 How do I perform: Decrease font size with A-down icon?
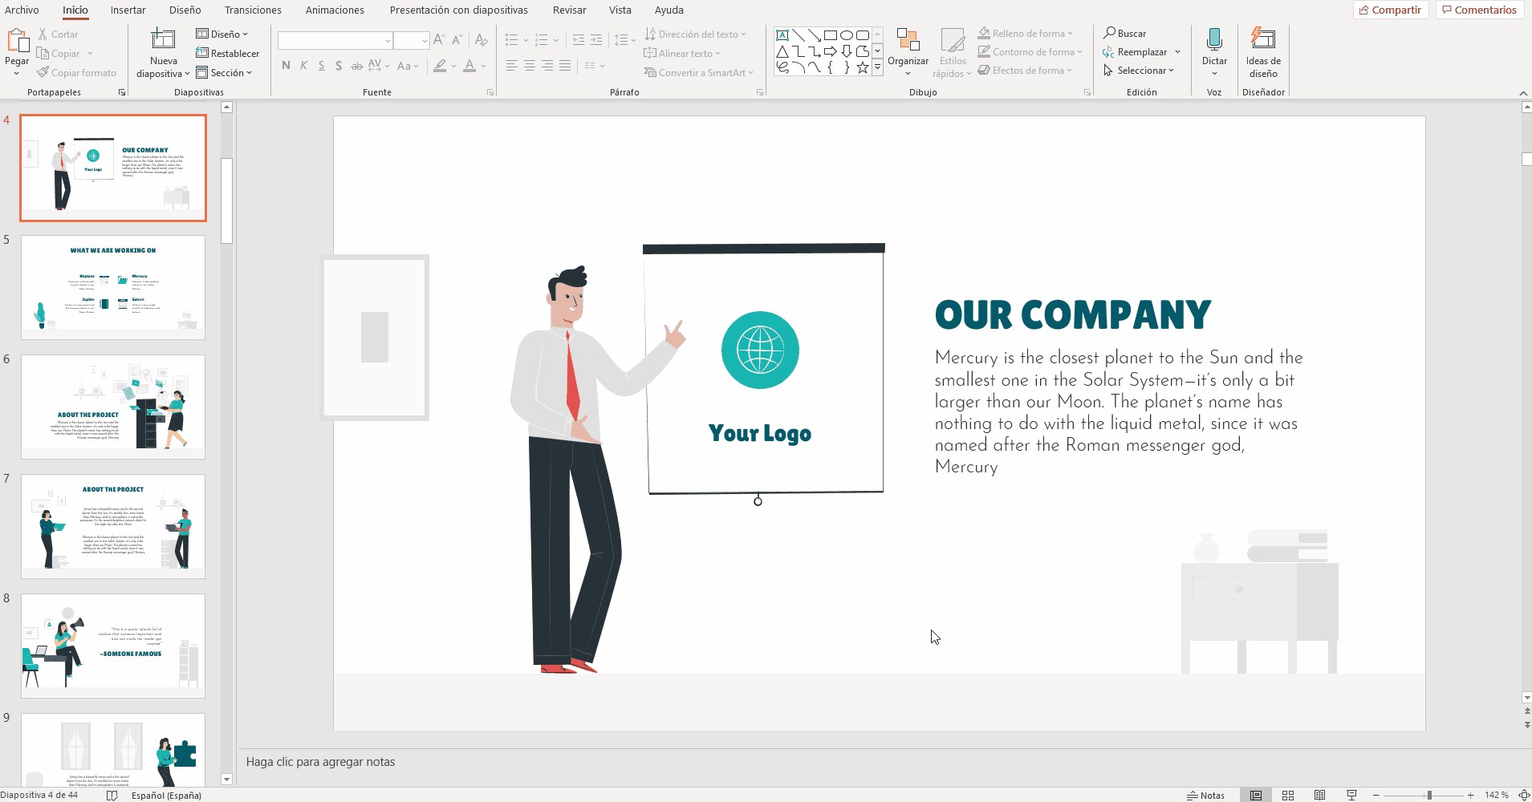[x=457, y=39]
